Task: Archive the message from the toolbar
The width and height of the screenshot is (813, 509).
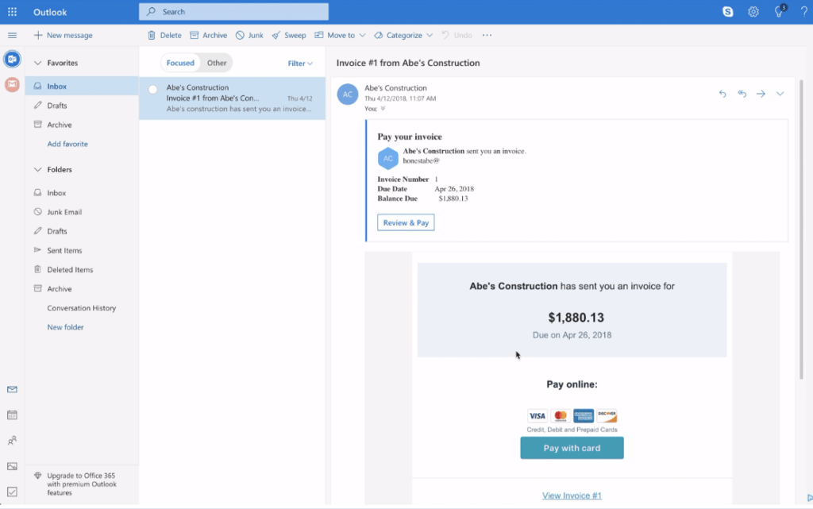Action: [209, 35]
